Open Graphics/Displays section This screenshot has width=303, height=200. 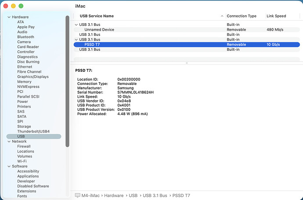coord(33,77)
